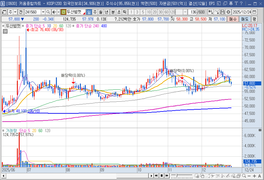Select the 초 second period toggle
This screenshot has width=264, height=180.
click(119, 12)
